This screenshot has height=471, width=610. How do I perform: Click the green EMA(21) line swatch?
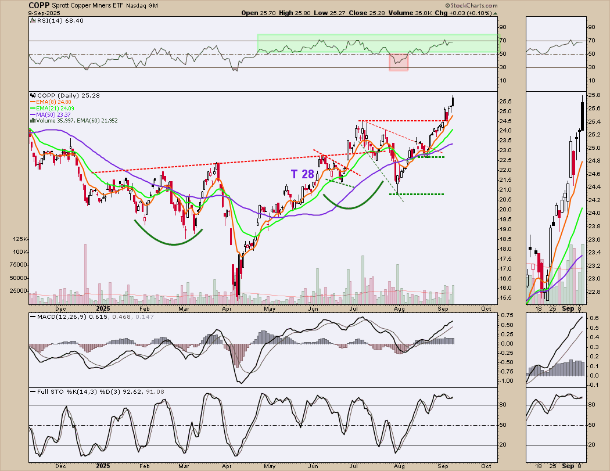point(33,109)
